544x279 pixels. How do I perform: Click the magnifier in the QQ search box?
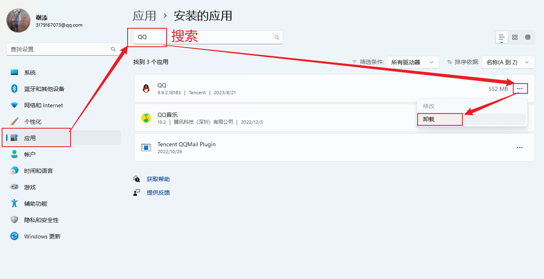tap(277, 37)
